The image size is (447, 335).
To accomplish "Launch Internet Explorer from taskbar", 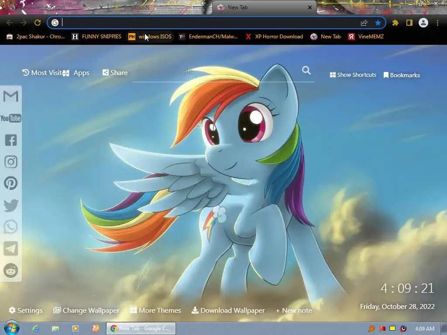I will [x=35, y=328].
